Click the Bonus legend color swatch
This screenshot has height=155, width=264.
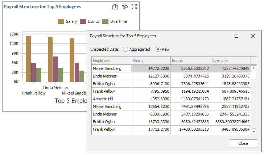tap(83, 21)
